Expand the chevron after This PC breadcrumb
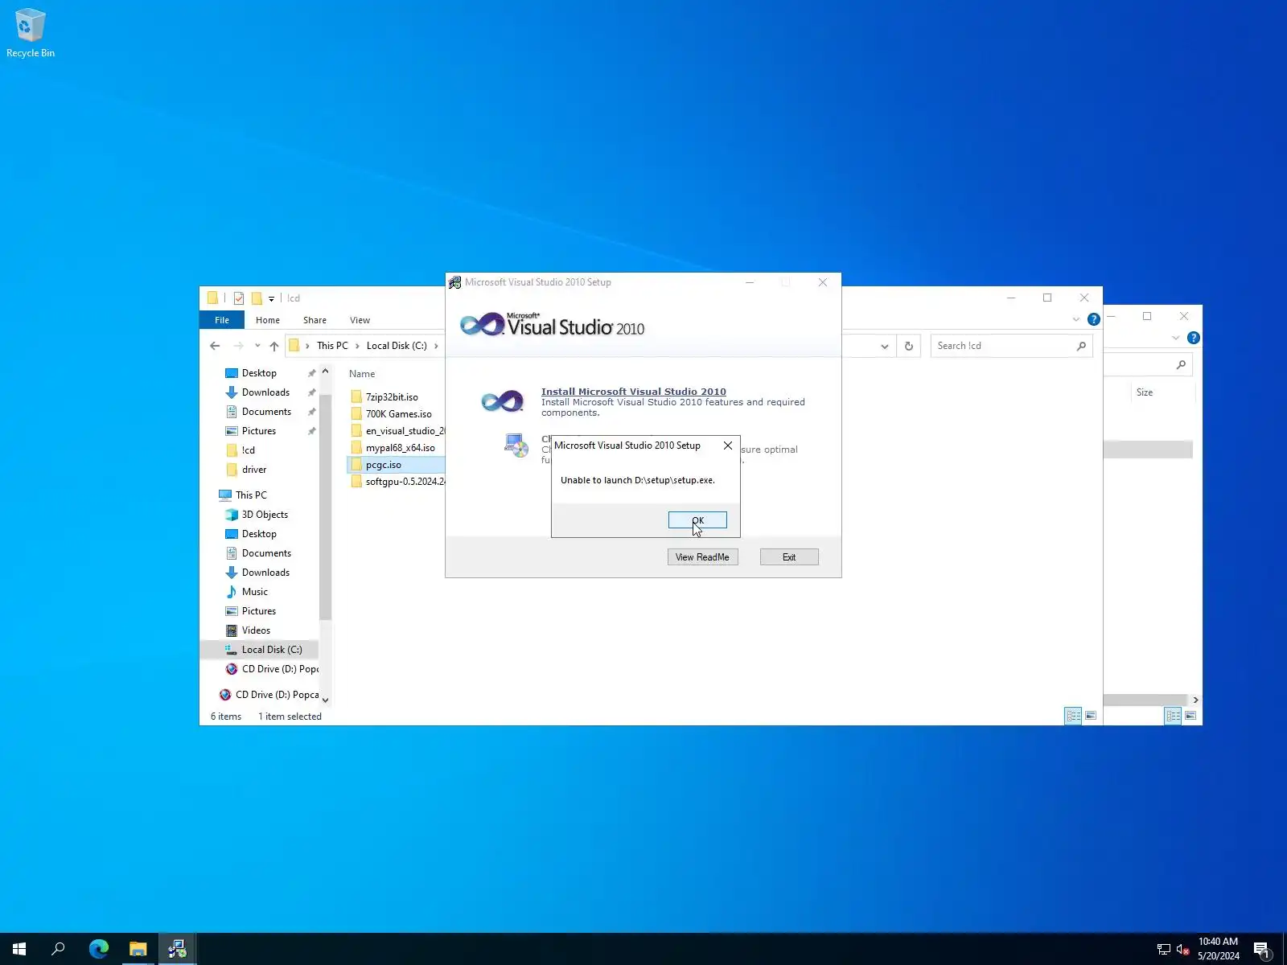Image resolution: width=1287 pixels, height=965 pixels. 357,346
